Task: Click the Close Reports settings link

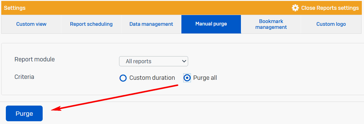Action: point(330,8)
